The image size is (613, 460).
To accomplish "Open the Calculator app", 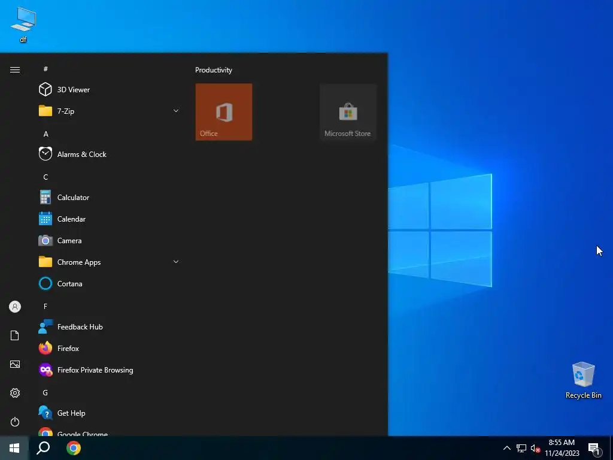I will coord(109,198).
